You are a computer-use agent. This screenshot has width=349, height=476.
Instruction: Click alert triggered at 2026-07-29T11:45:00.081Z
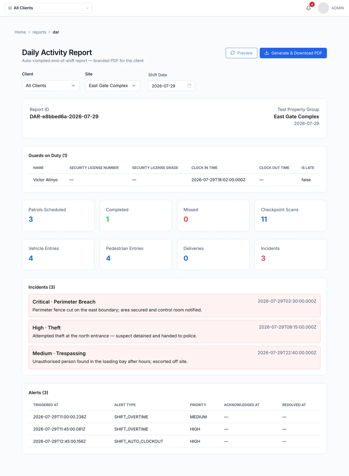tap(59, 429)
